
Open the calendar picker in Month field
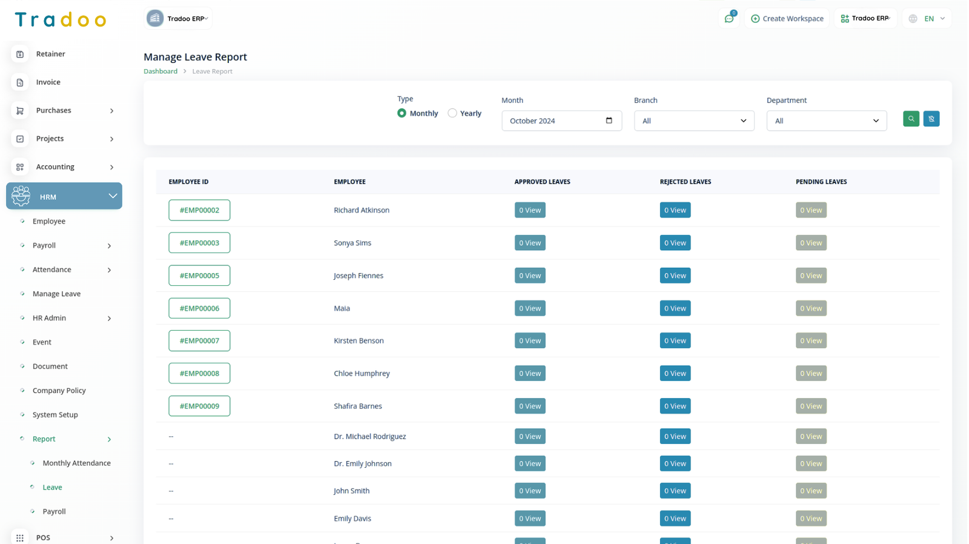[x=609, y=121]
